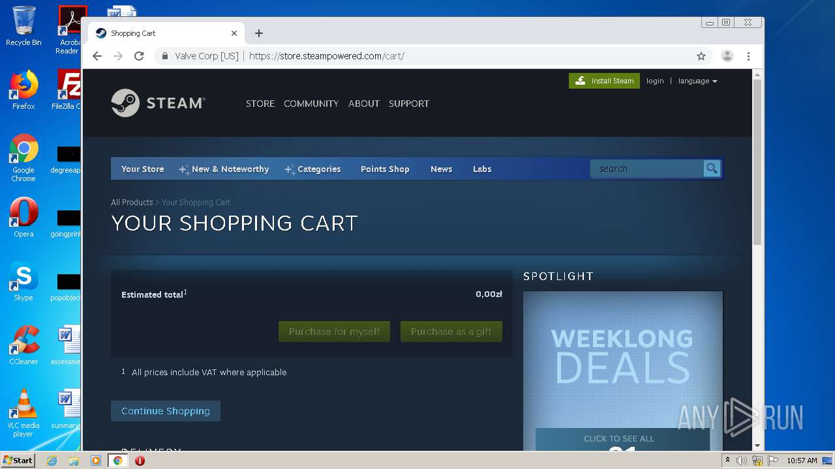Viewport: 835px width, 469px height.
Task: Open the login link
Action: tap(655, 81)
